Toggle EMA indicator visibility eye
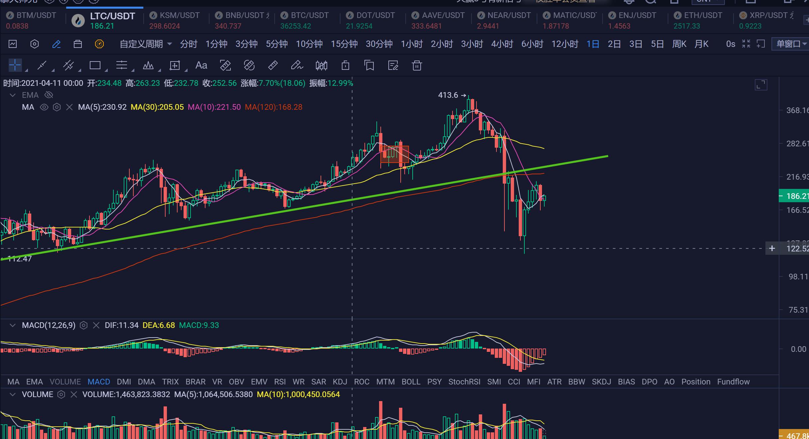 pos(49,95)
